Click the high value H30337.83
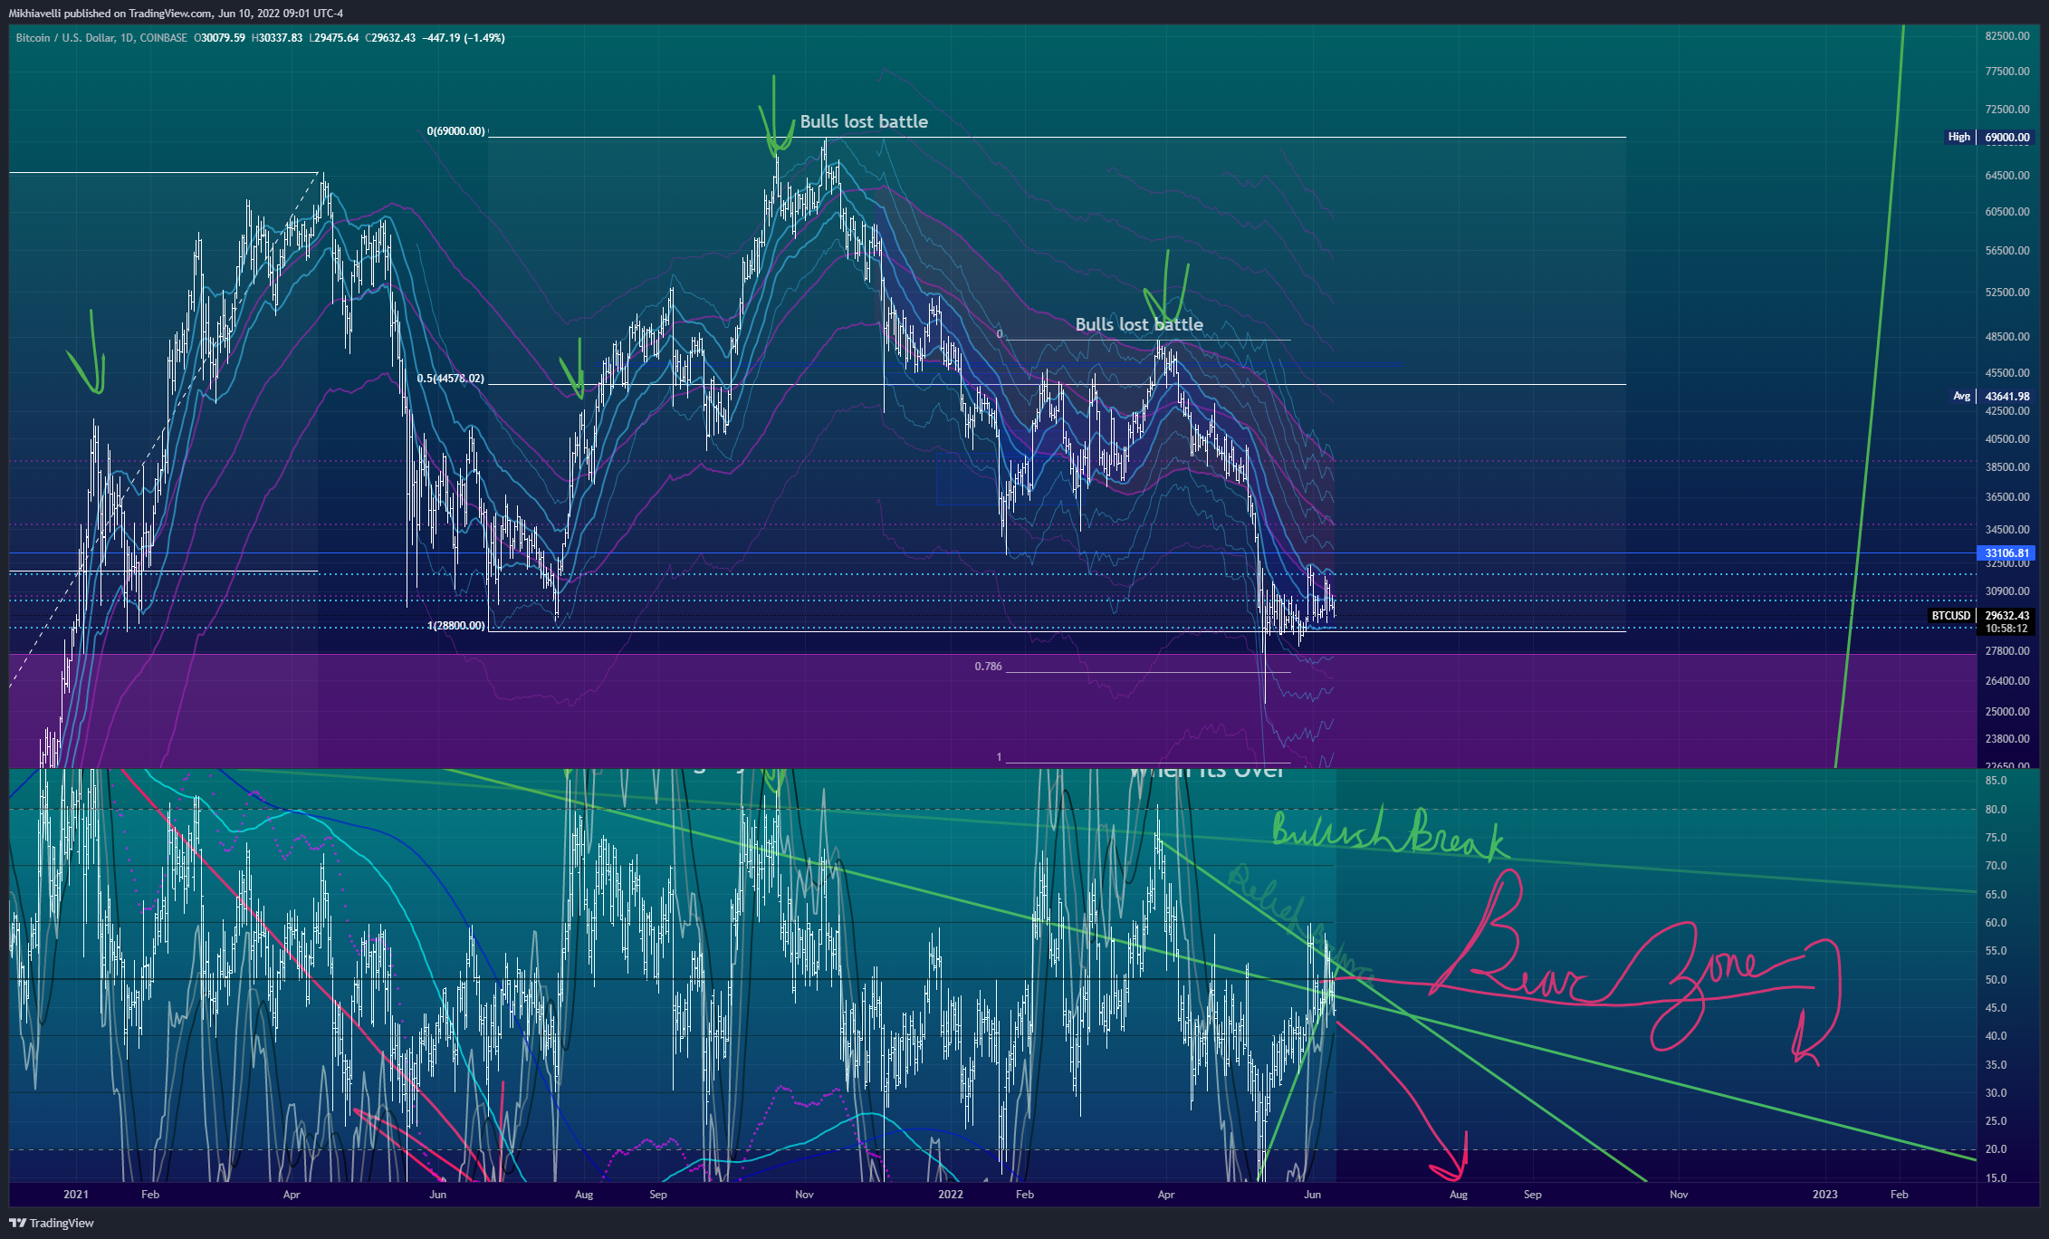The image size is (2049, 1239). (x=277, y=38)
